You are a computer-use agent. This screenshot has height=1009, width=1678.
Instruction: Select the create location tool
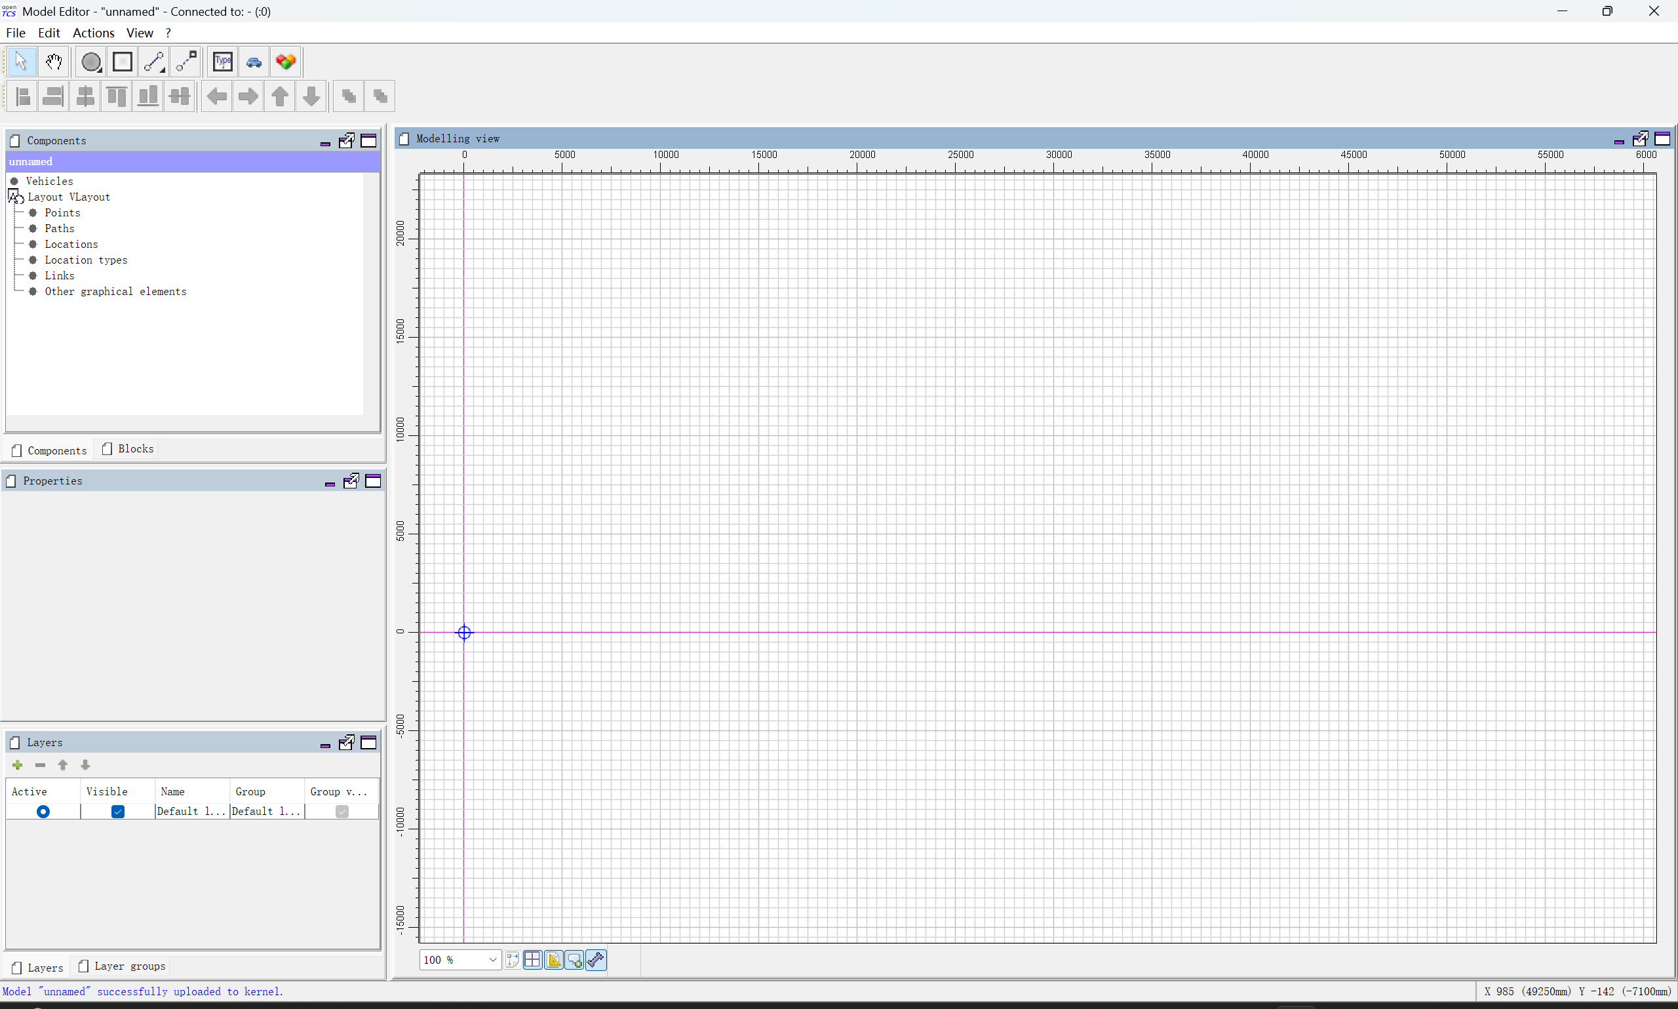tap(123, 62)
